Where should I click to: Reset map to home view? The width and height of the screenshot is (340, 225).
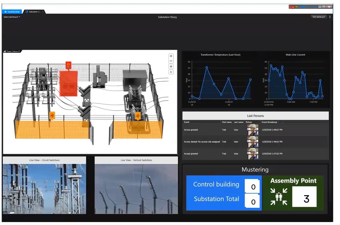pyautogui.click(x=171, y=66)
